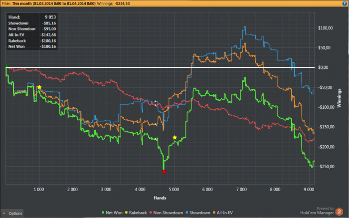Expand the Options panel
This screenshot has height=218, width=349.
click(12, 214)
